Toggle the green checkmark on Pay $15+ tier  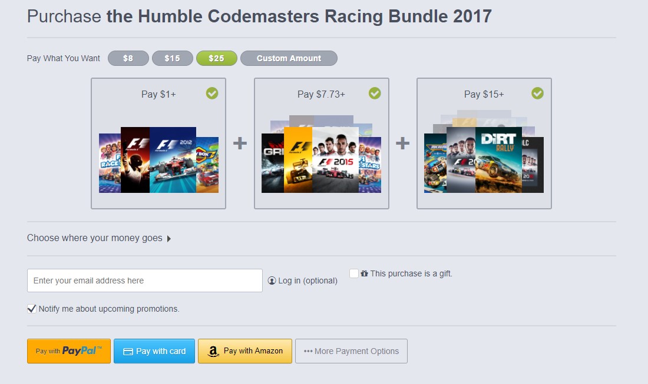point(538,94)
